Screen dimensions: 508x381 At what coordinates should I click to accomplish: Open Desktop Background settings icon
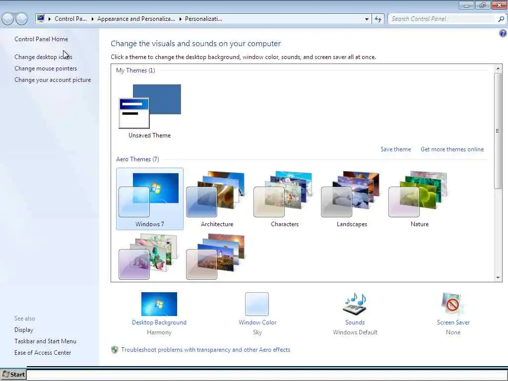coord(159,304)
